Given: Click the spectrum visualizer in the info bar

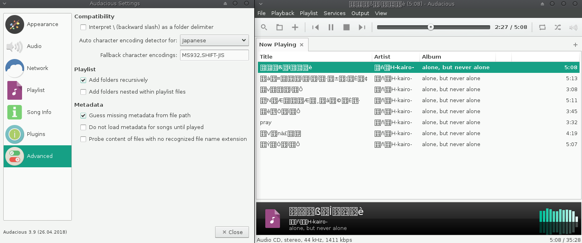Looking at the screenshot, I should [559, 221].
